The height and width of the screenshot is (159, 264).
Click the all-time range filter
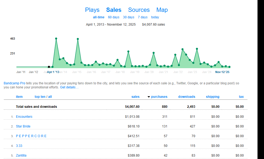99,17
